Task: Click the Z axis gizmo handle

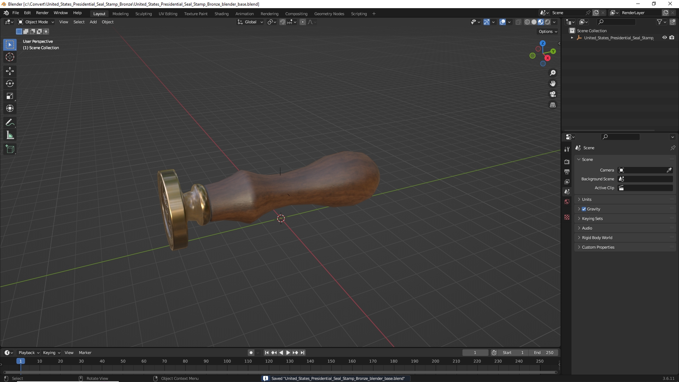Action: (x=542, y=43)
